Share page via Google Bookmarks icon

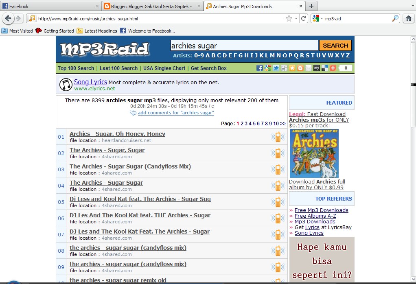click(x=268, y=68)
